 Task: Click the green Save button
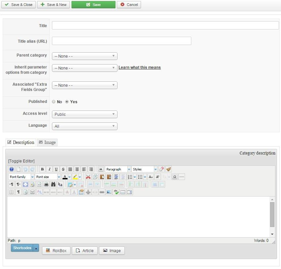pyautogui.click(x=93, y=5)
